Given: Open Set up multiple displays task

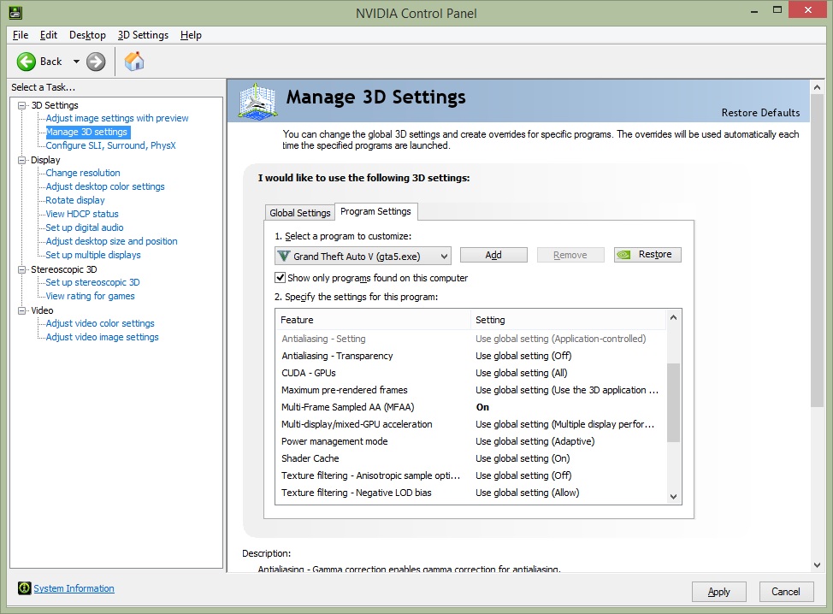Looking at the screenshot, I should (93, 255).
